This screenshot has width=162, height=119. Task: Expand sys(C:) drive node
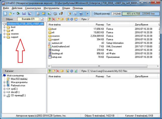4,89
